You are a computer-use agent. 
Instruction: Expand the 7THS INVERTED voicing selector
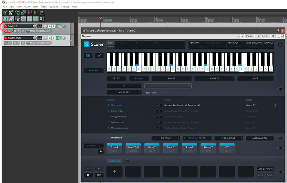coord(197,138)
